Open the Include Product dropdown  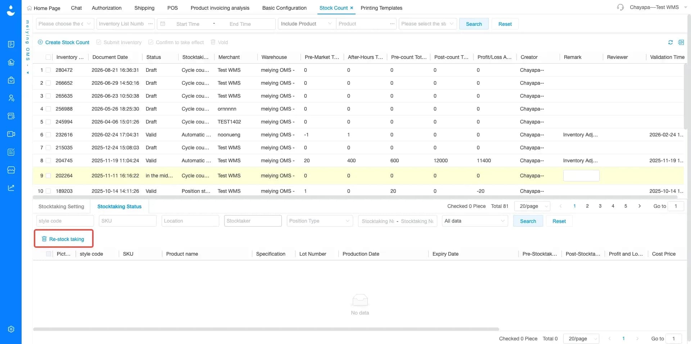pyautogui.click(x=307, y=24)
